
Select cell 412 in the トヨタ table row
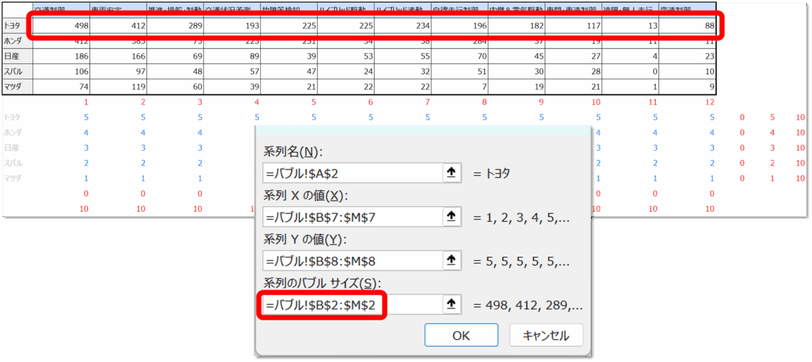click(118, 26)
